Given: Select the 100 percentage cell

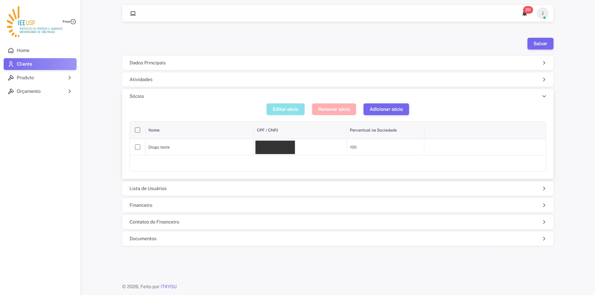Looking at the screenshot, I should coord(385,147).
